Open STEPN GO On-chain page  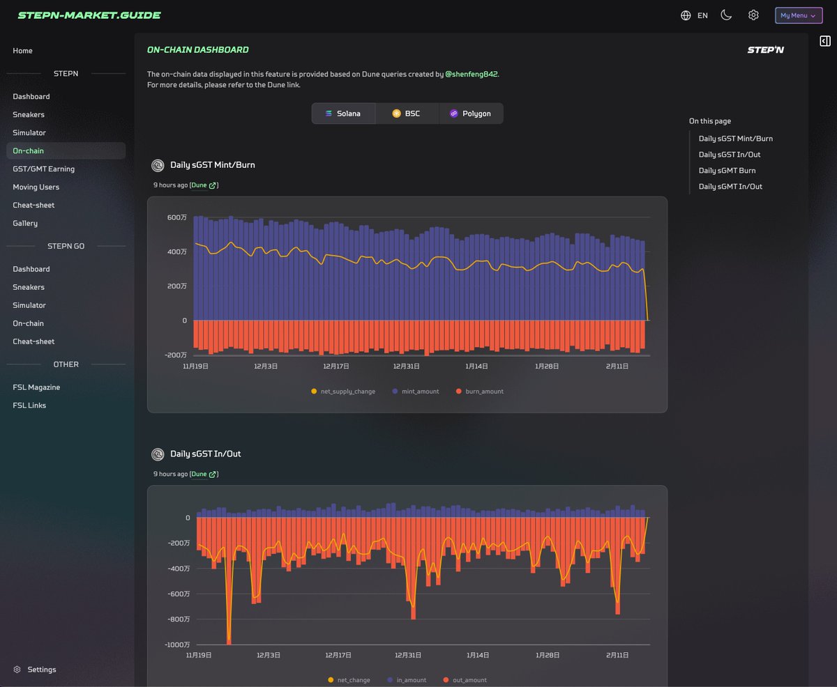pos(28,324)
